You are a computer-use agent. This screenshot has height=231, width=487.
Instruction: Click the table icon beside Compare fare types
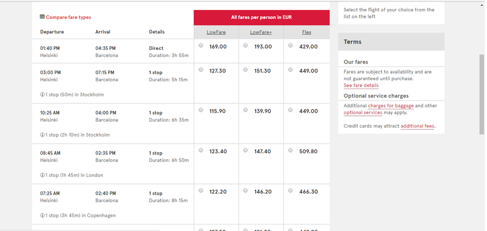click(x=42, y=17)
